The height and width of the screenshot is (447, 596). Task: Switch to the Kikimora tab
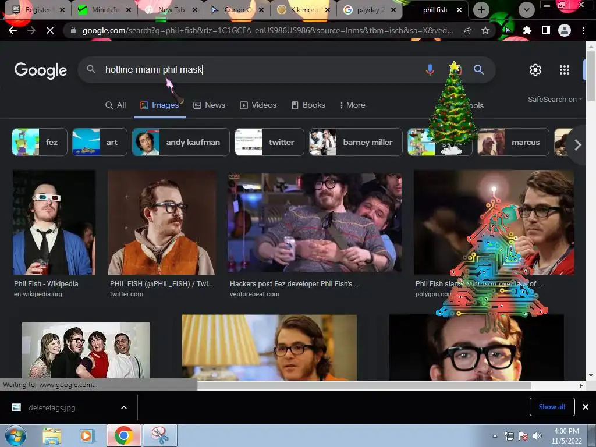coord(303,10)
